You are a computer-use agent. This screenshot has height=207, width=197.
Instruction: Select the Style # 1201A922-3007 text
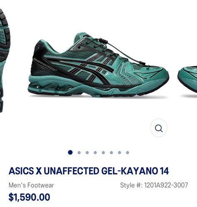(x=154, y=185)
